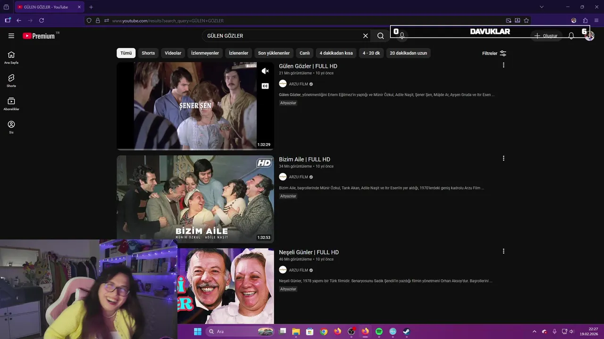Open the Windows Start menu

(197, 331)
